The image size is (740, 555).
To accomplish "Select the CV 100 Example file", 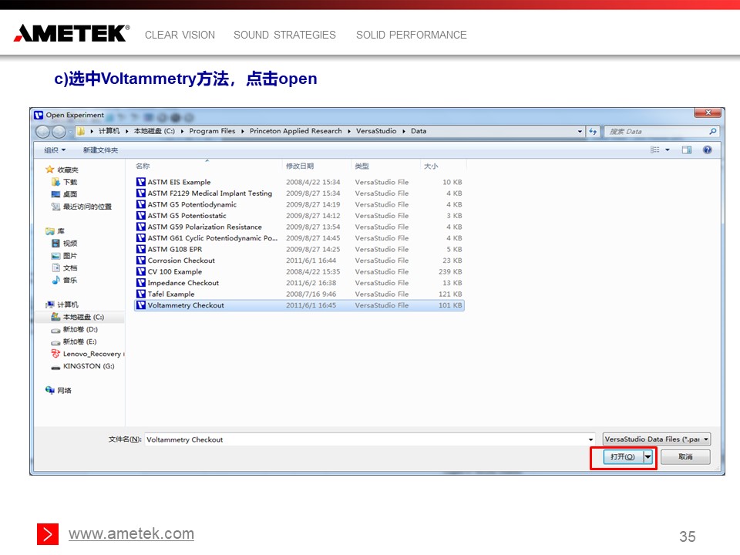I will [x=299, y=272].
